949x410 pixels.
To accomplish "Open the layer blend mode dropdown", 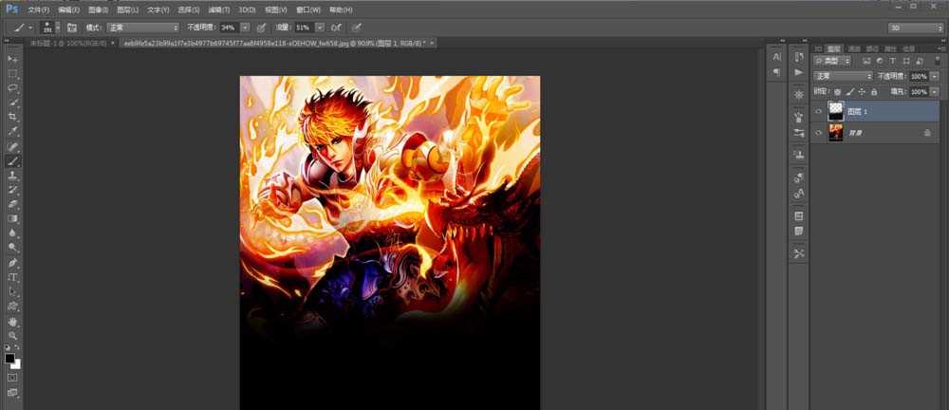I will click(x=843, y=76).
